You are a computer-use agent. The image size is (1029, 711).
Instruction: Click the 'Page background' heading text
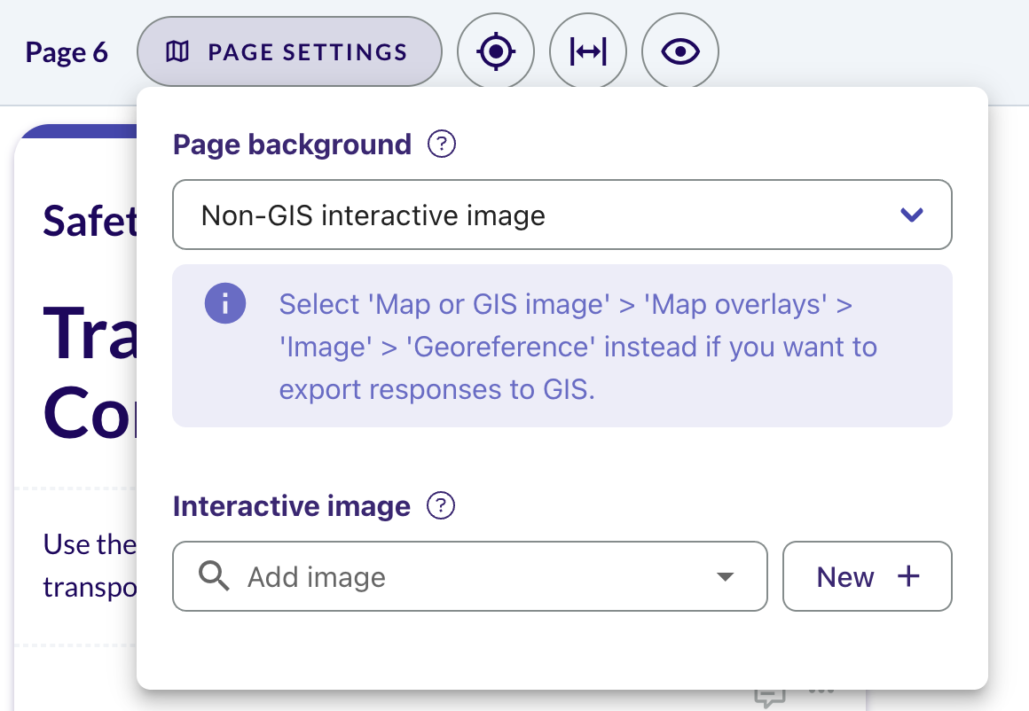(x=292, y=145)
